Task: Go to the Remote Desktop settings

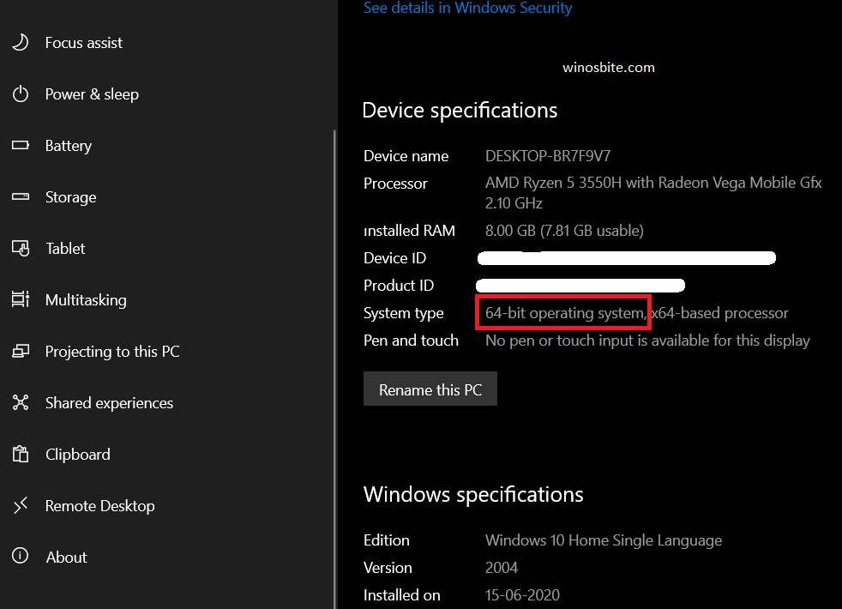Action: click(x=99, y=506)
